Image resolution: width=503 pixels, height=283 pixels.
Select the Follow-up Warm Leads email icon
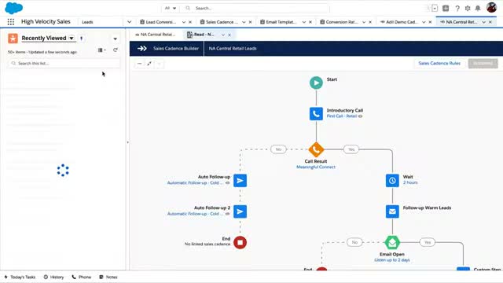click(392, 211)
